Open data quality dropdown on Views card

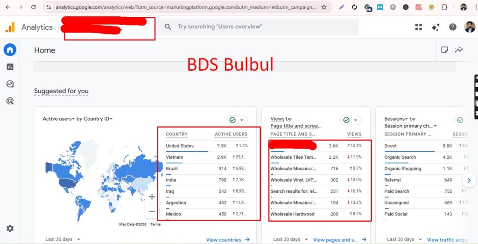pos(351,120)
